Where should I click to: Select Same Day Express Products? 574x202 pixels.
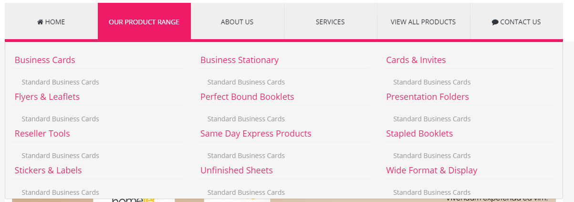point(256,134)
